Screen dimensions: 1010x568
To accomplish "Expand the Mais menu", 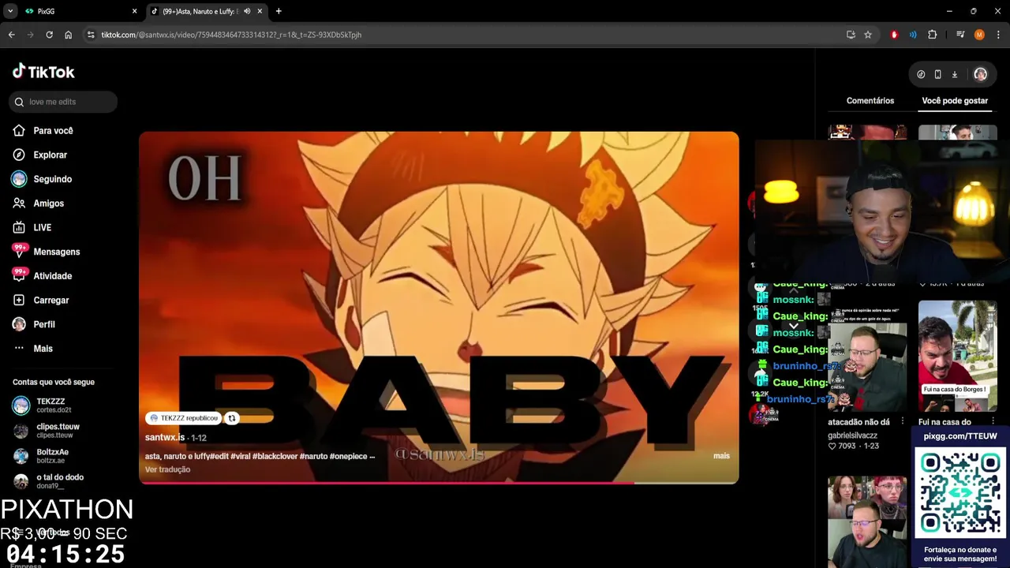I will (x=43, y=349).
